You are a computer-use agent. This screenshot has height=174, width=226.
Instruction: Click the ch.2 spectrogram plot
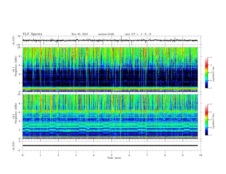point(110,117)
